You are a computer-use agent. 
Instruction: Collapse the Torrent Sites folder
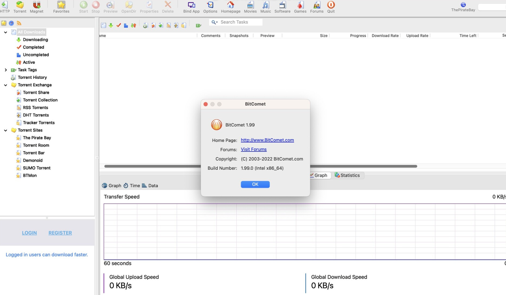tap(6, 130)
